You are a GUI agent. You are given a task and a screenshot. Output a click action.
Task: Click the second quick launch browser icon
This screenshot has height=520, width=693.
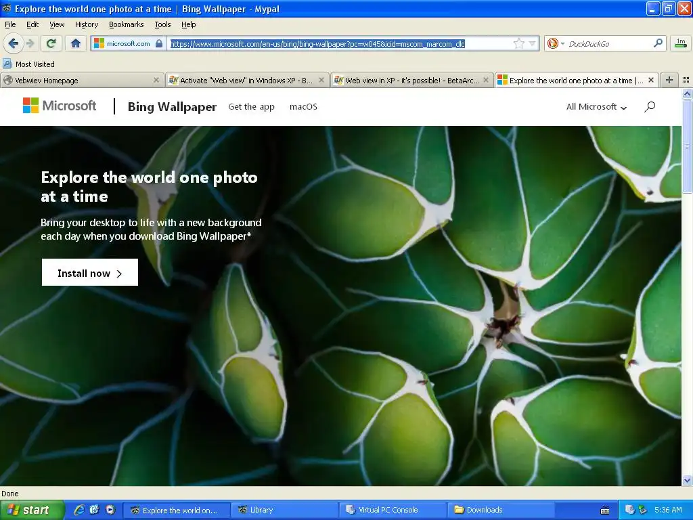(95, 510)
